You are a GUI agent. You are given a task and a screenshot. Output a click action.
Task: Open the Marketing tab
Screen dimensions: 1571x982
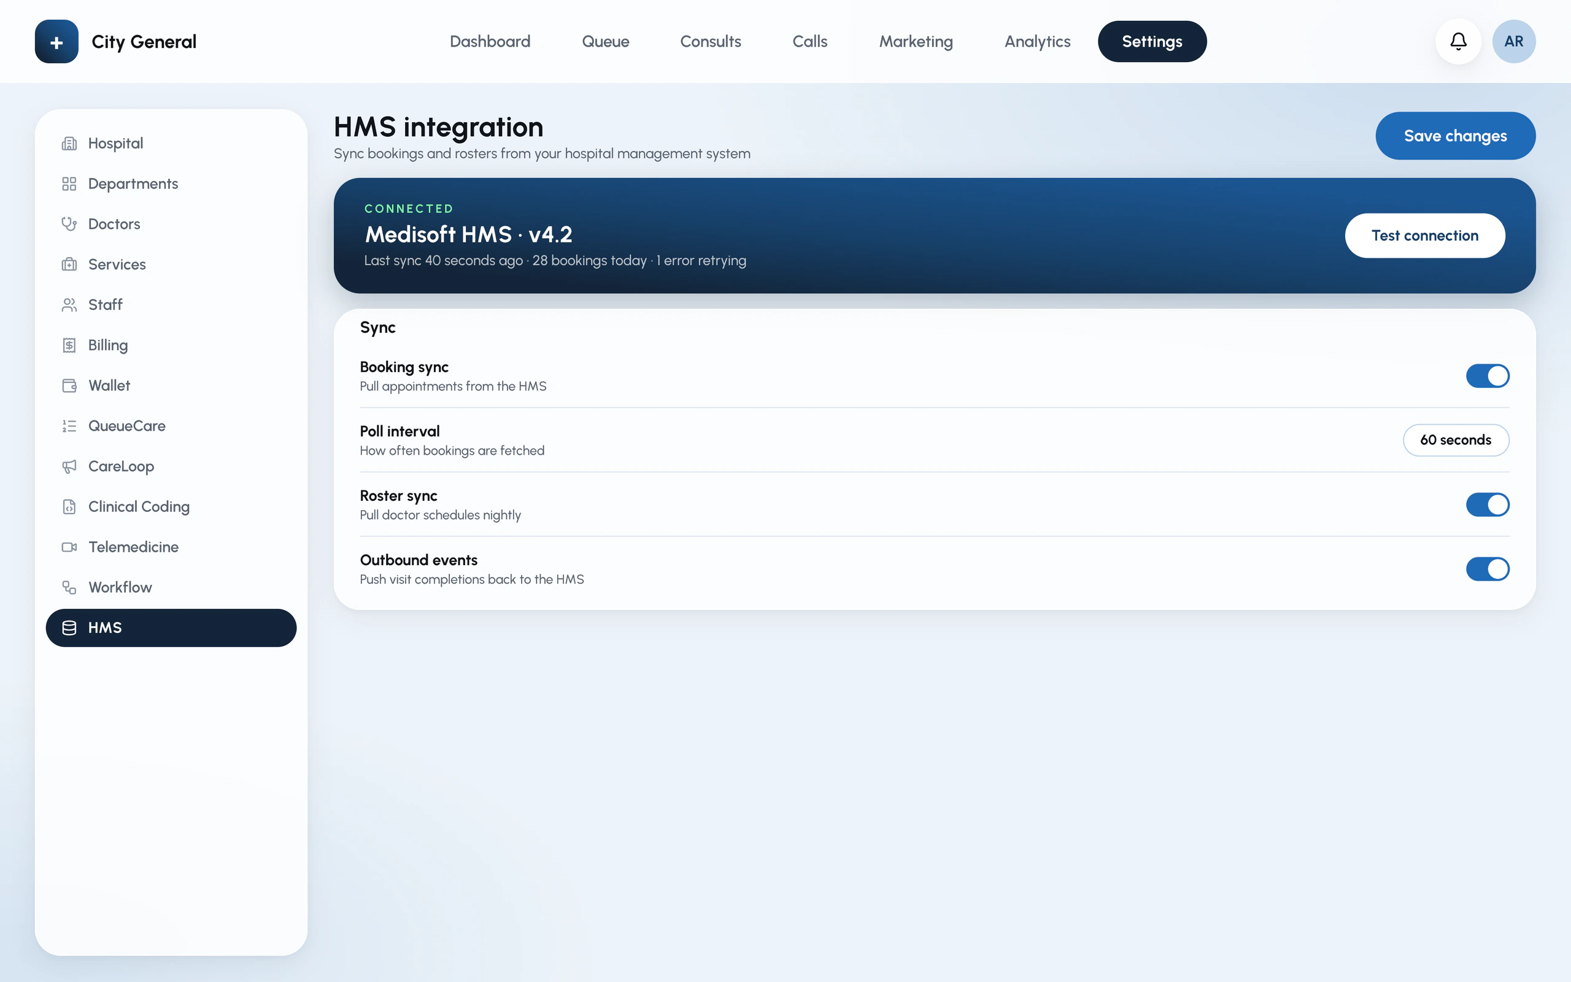(x=916, y=42)
